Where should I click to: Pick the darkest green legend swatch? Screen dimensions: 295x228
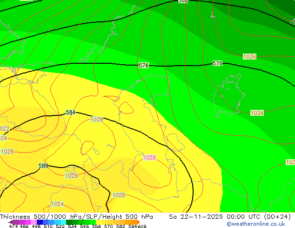pos(69,222)
